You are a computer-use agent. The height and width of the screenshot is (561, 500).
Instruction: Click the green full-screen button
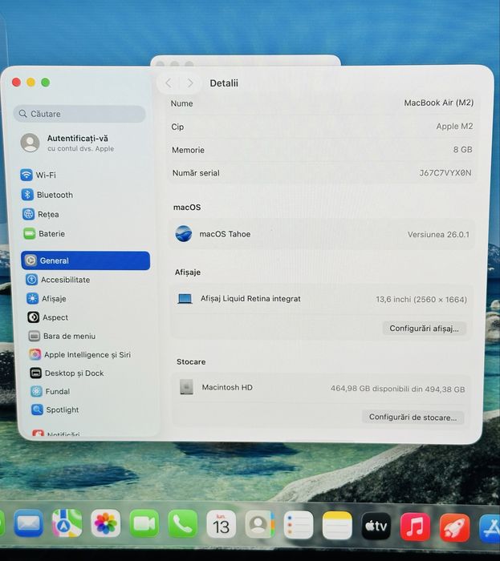(x=46, y=83)
